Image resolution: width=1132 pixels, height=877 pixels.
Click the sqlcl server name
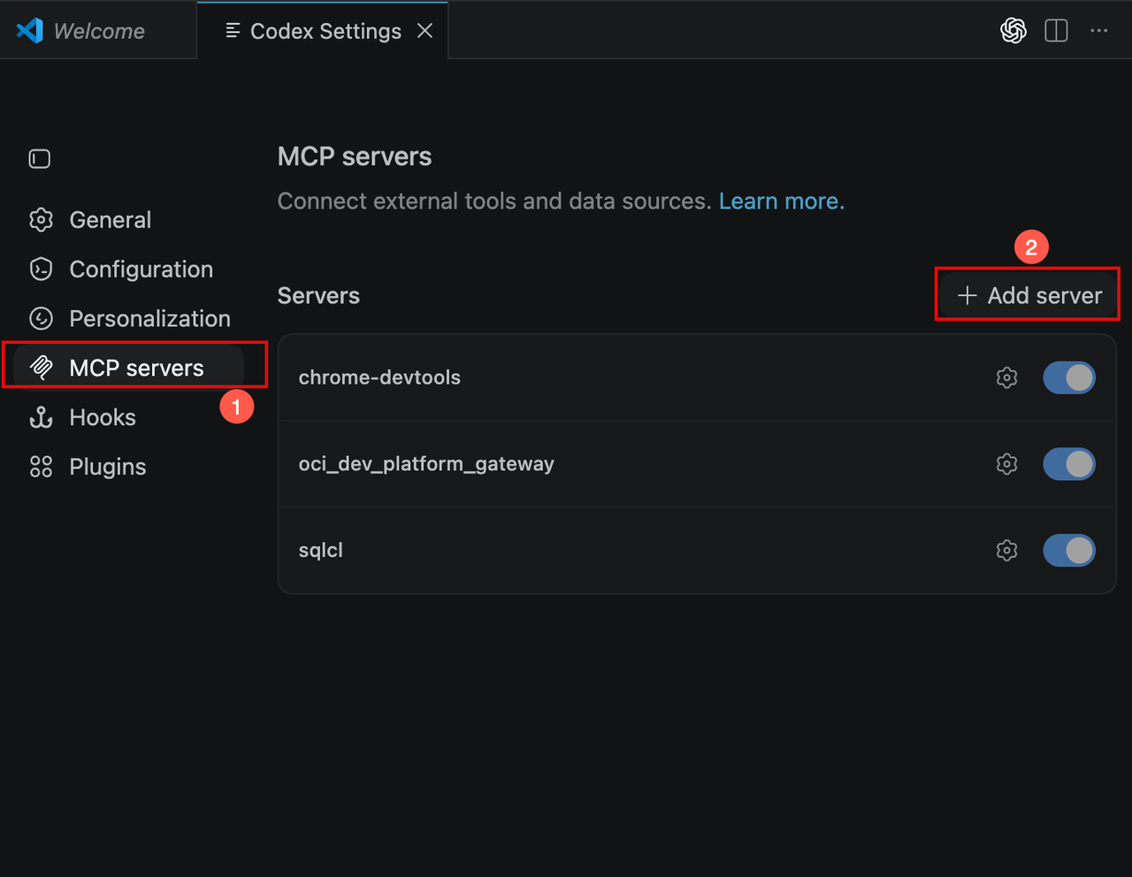point(321,551)
